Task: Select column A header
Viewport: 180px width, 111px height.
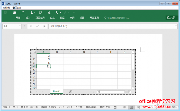Action: 43,52
